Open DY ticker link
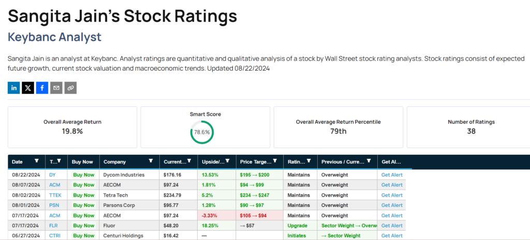Image resolution: width=530 pixels, height=240 pixels. (x=52, y=175)
